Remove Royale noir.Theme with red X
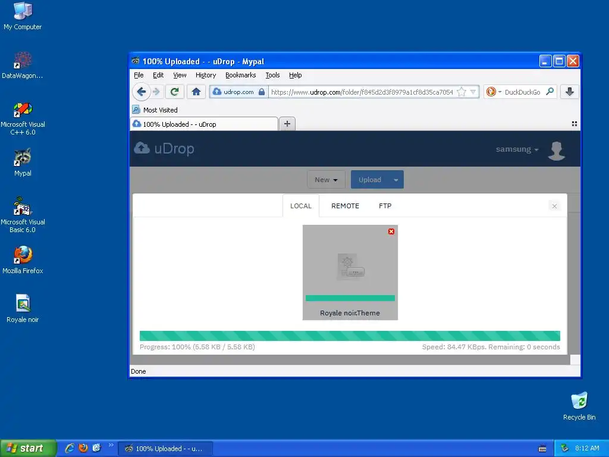The width and height of the screenshot is (609, 457). click(391, 231)
